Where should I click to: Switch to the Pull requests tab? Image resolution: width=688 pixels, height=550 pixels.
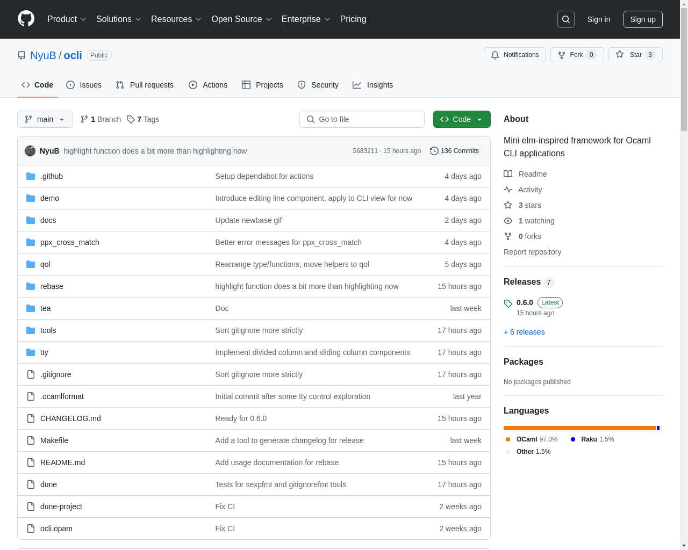[x=145, y=85]
